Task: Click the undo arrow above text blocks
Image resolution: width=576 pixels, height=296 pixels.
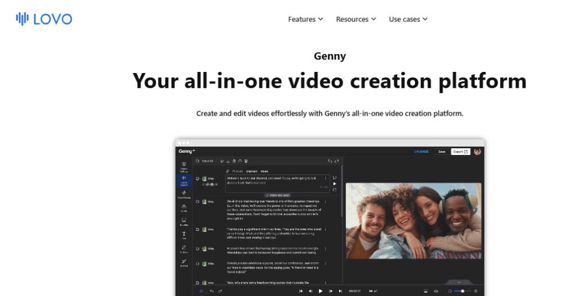Action: (x=330, y=161)
